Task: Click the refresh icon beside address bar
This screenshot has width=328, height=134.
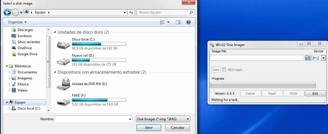Action: tap(131, 12)
